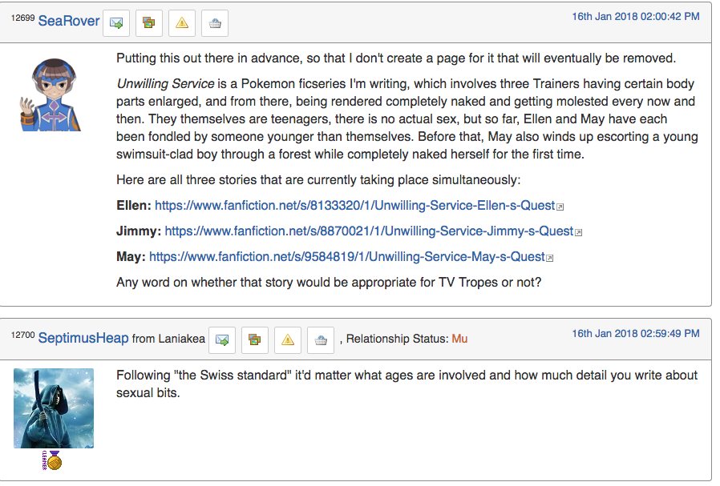Report SeptimusHeap's post with warning icon
This screenshot has height=486, width=720.
point(288,340)
